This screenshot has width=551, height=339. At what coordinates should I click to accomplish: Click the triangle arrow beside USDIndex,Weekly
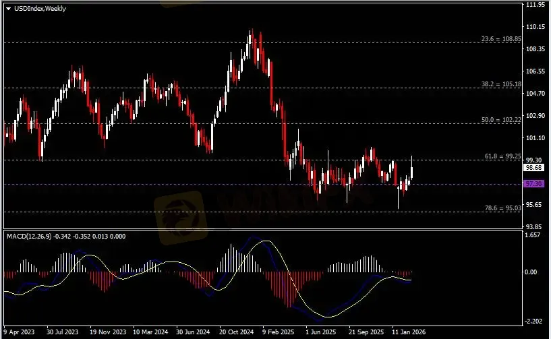click(x=8, y=7)
